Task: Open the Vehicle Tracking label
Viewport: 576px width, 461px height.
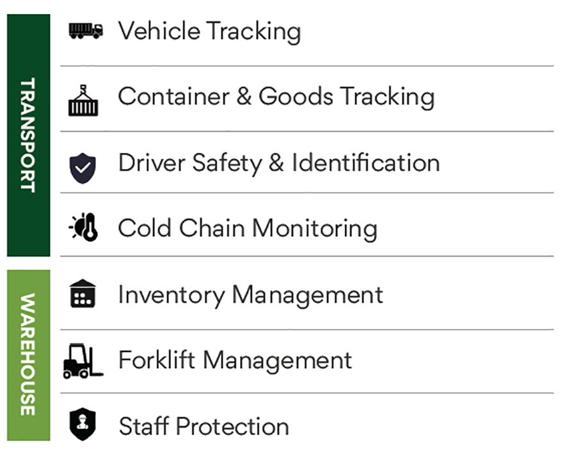Action: (209, 31)
